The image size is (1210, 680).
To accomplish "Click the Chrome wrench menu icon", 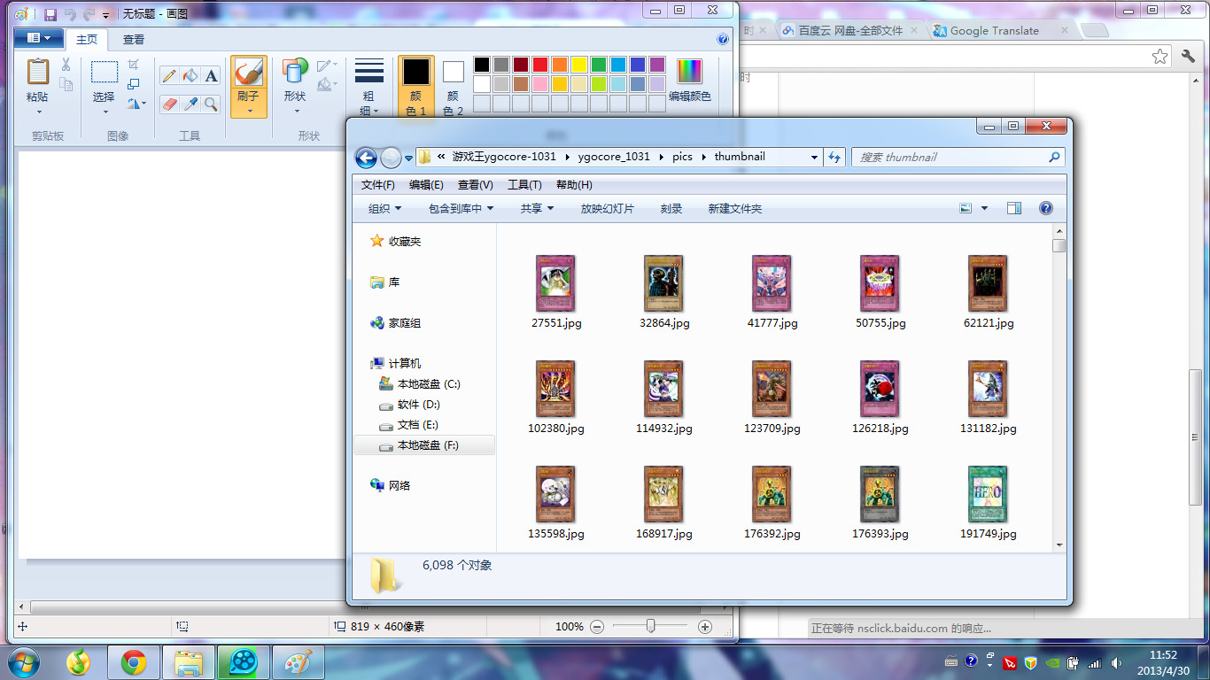I will 1189,57.
